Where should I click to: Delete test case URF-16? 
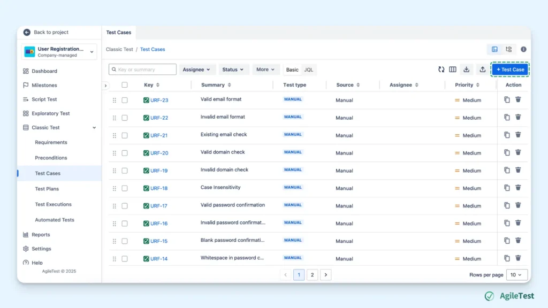(518, 223)
